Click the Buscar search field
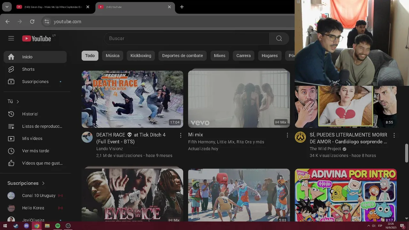 click(187, 38)
